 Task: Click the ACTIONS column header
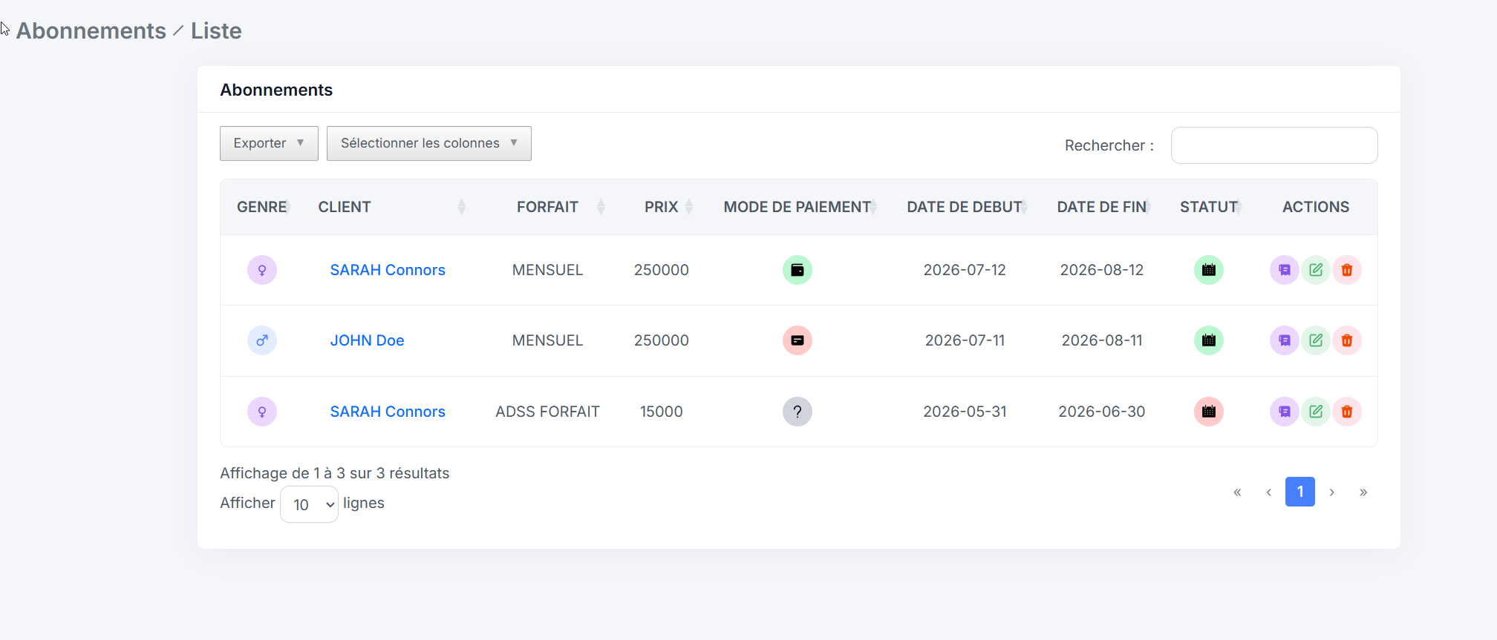[x=1316, y=207]
